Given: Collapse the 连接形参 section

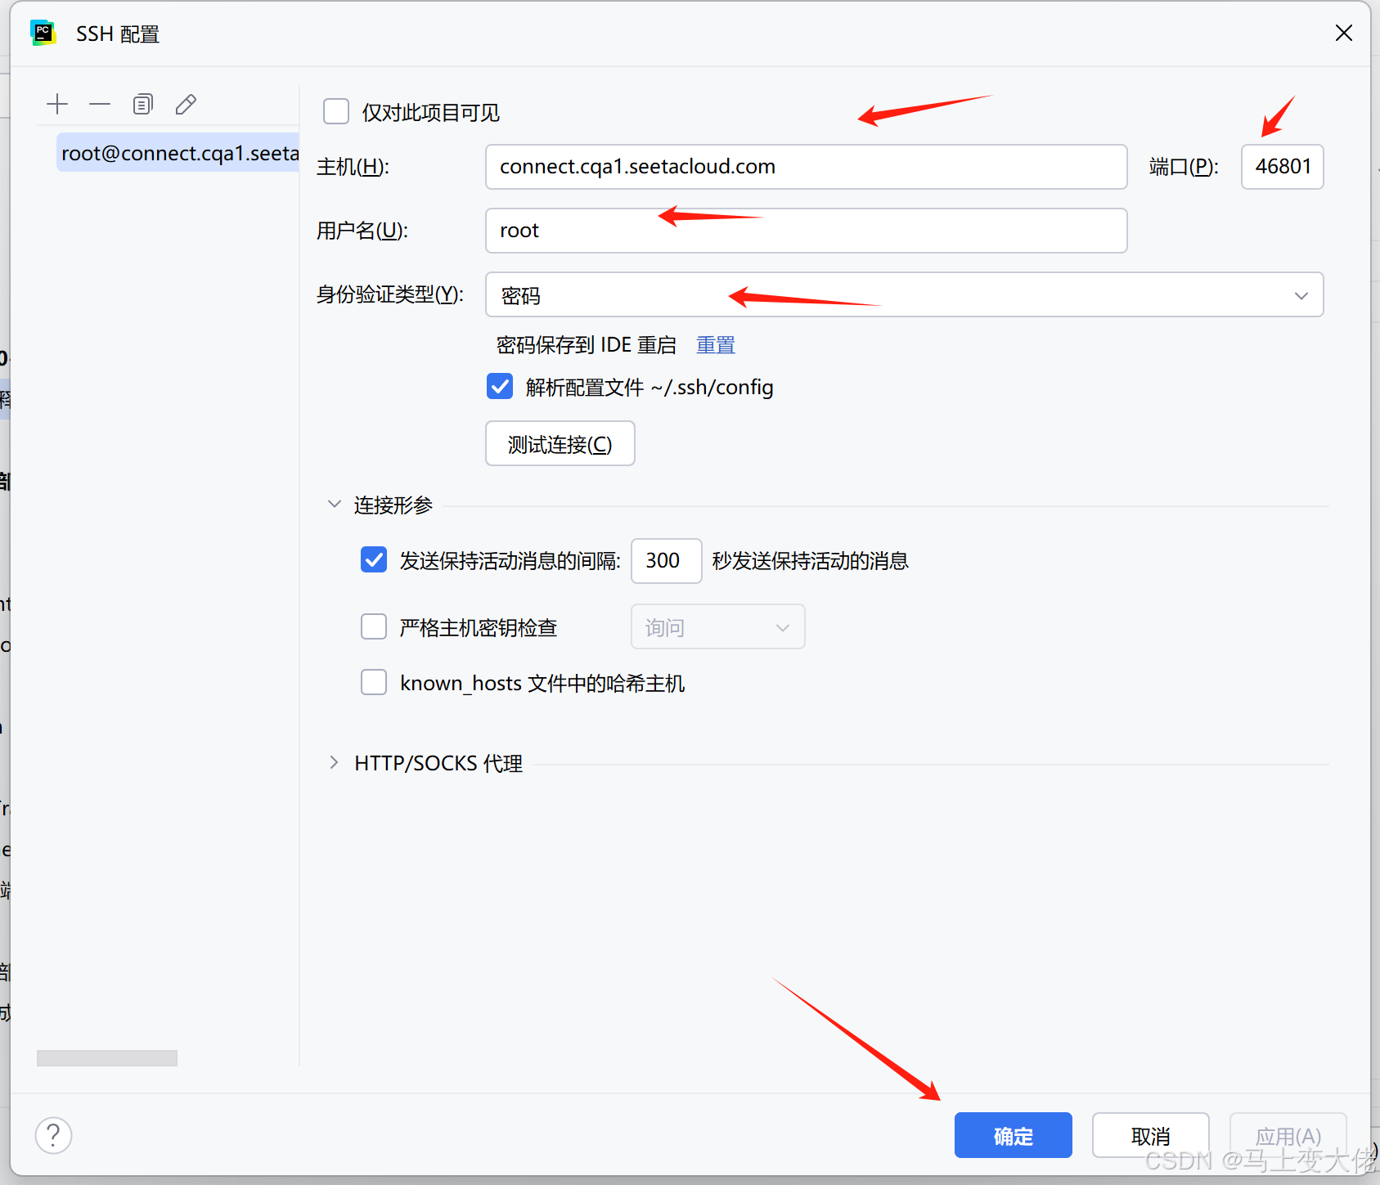Looking at the screenshot, I should point(334,504).
